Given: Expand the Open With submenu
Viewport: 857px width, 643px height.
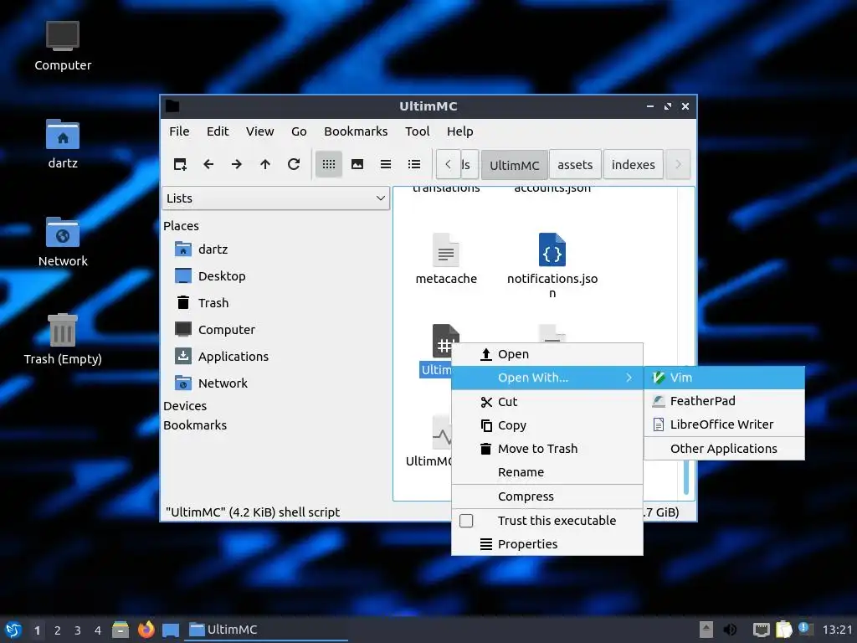Looking at the screenshot, I should click(x=547, y=378).
